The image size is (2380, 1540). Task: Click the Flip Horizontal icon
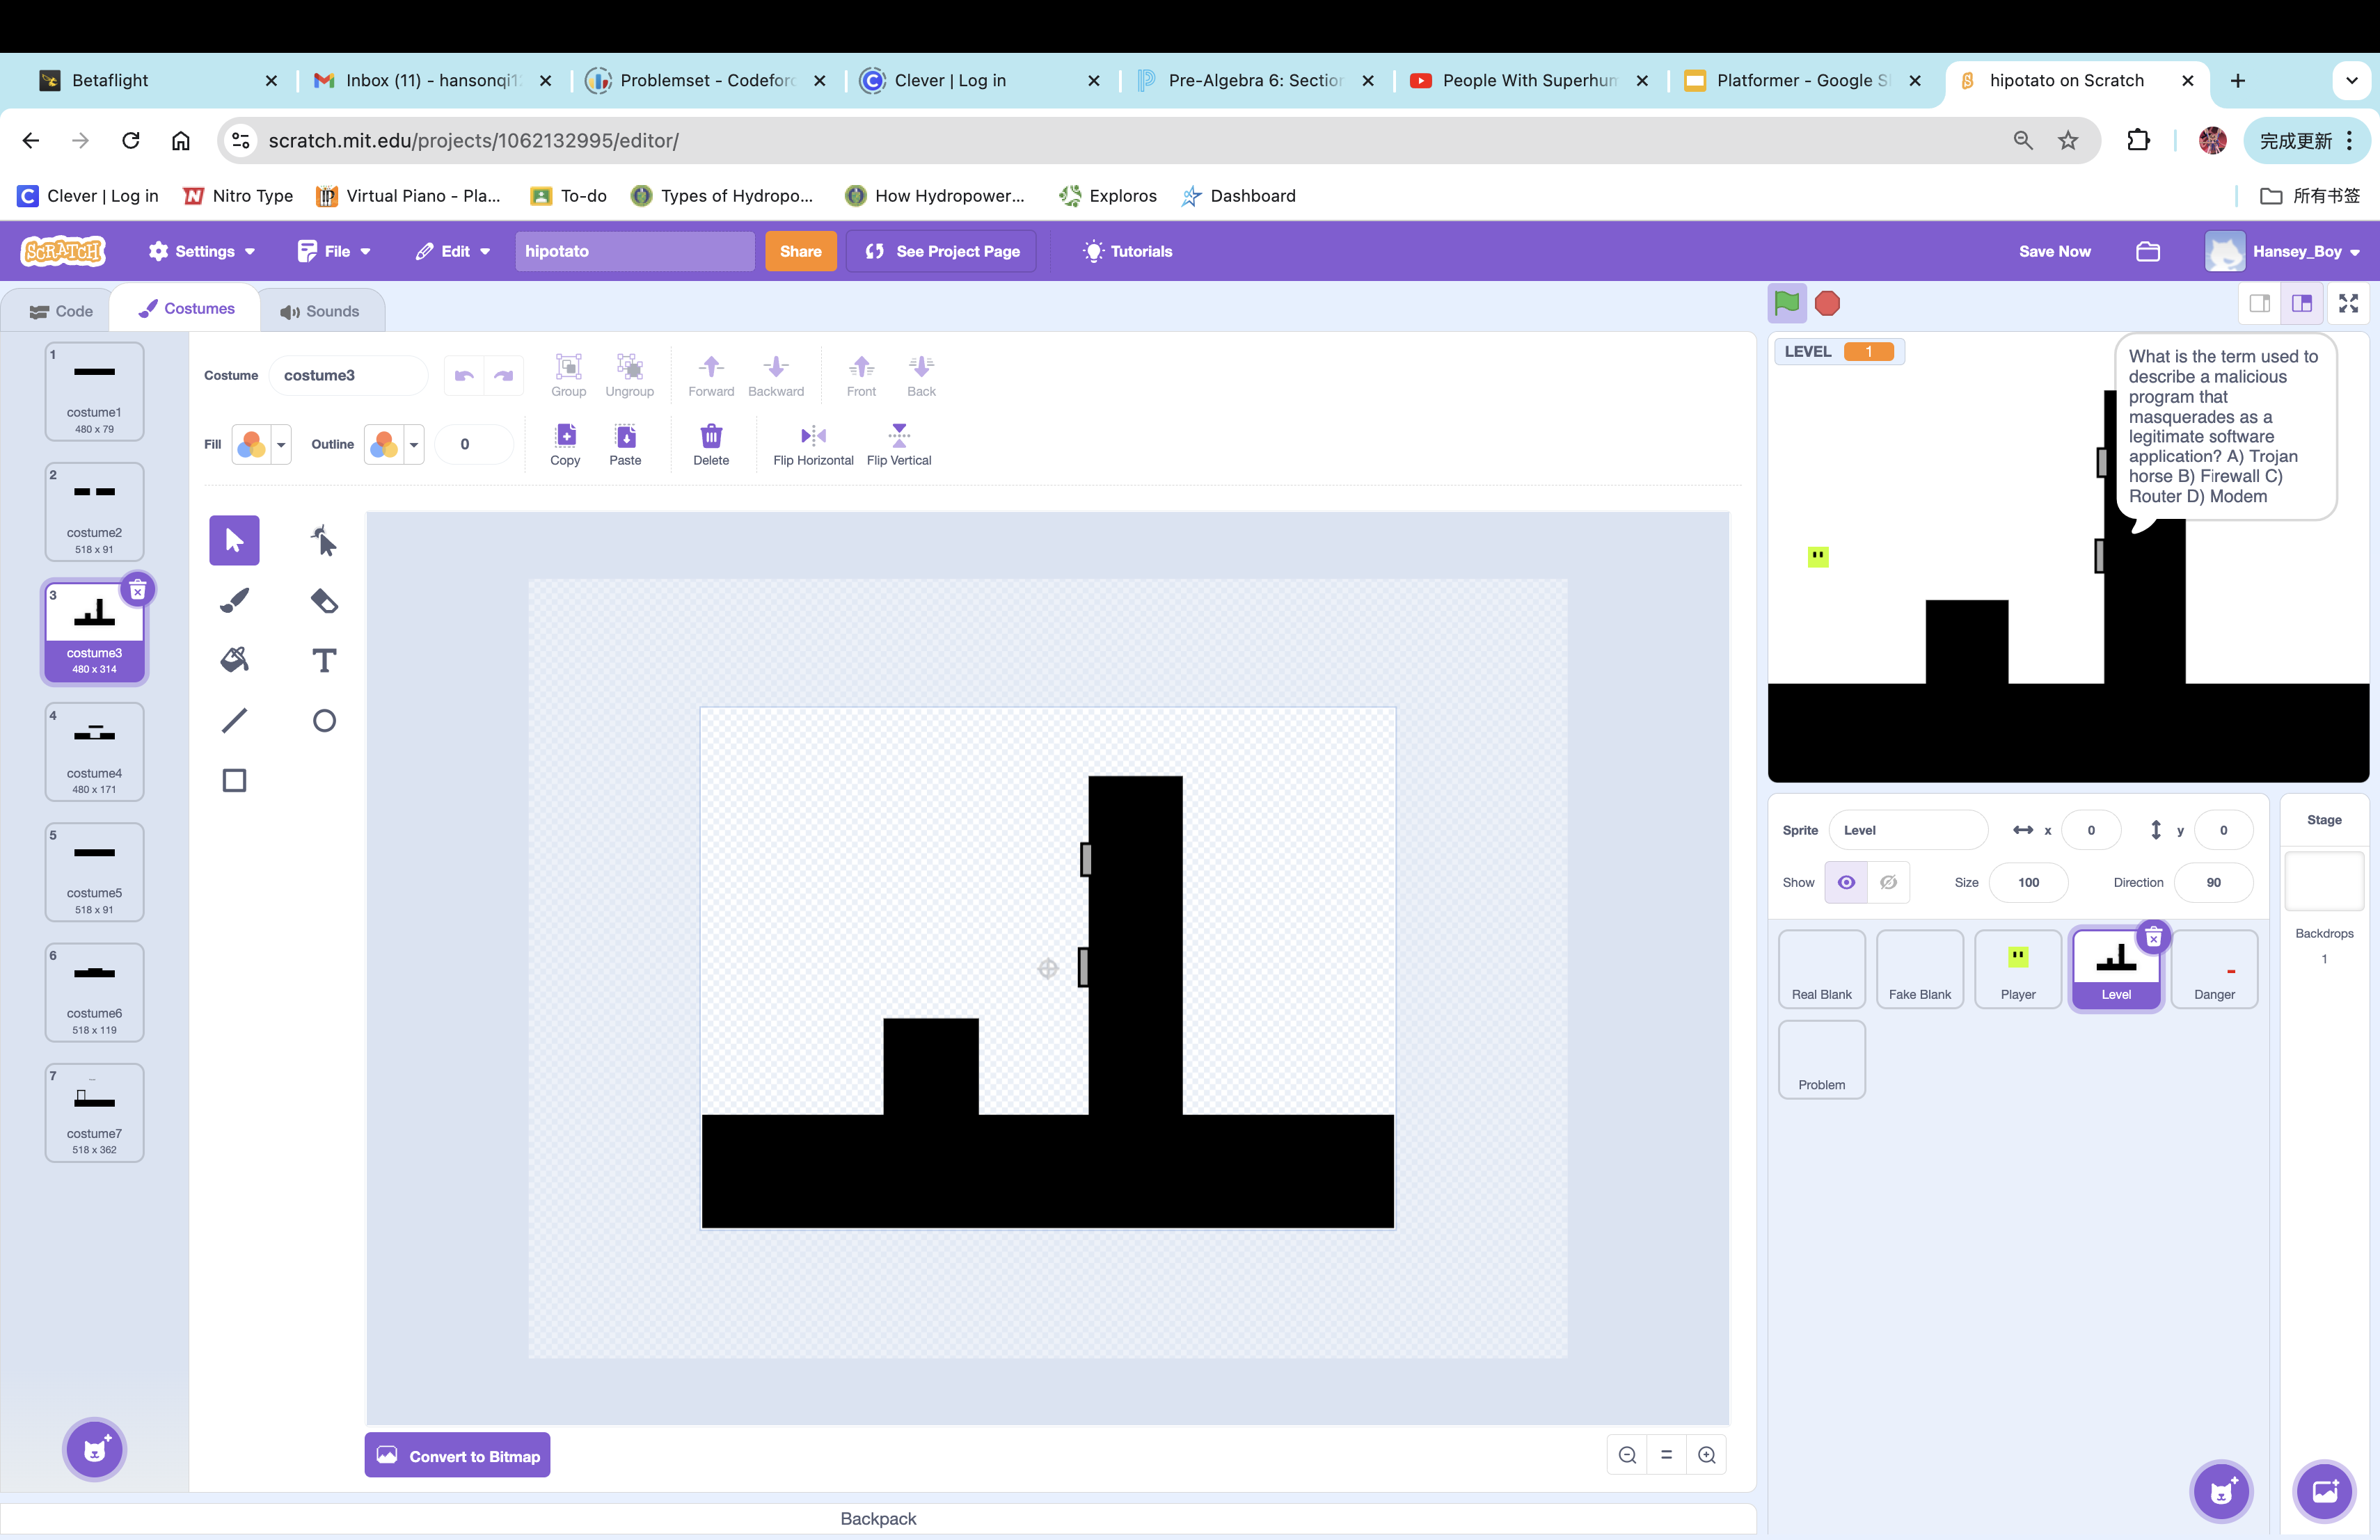pyautogui.click(x=813, y=435)
